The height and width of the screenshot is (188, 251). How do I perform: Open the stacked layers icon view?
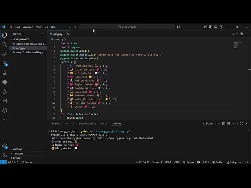tap(5, 110)
